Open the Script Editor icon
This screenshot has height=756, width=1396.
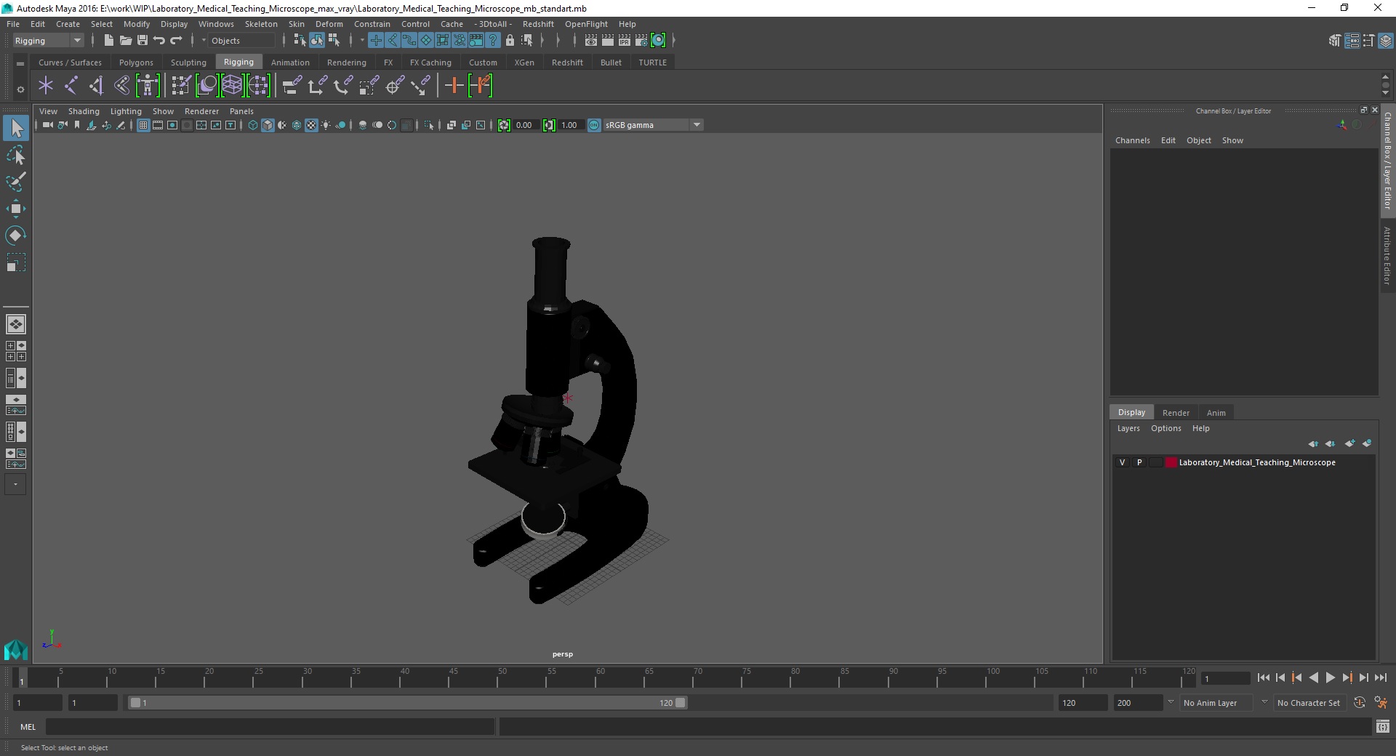tap(1383, 726)
